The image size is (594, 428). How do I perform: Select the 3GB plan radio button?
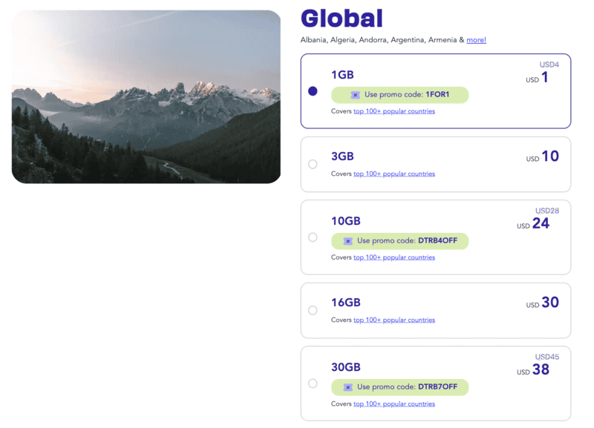[x=313, y=165]
